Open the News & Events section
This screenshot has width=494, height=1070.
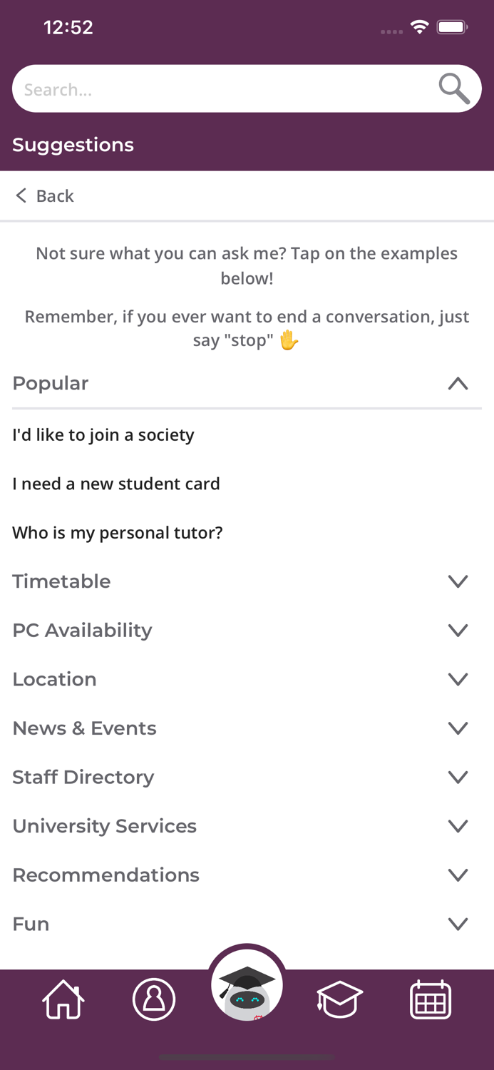458,728
